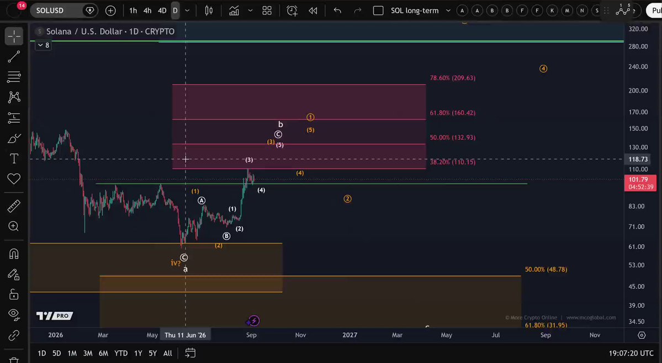662x363 pixels.
Task: Toggle lock all drawing tools
Action: click(14, 294)
